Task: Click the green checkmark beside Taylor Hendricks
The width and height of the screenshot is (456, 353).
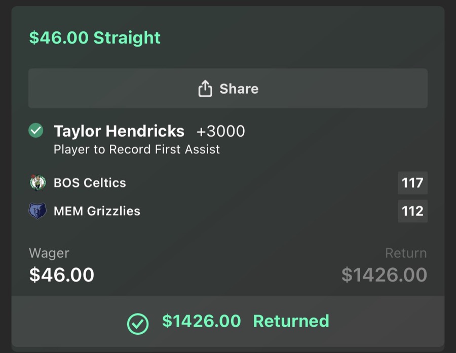Action: tap(36, 131)
